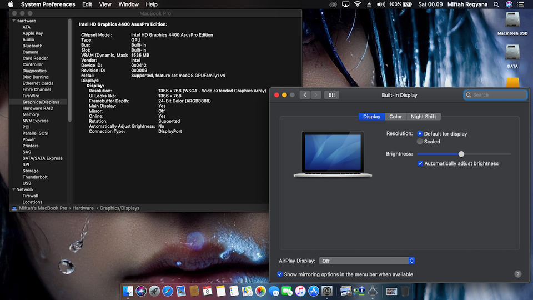The image size is (533, 300).
Task: Open the AirPlay Display dropdown
Action: (x=368, y=261)
